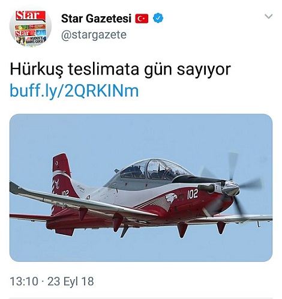
Task: Click the 102 number on the nose
Action: (x=193, y=194)
